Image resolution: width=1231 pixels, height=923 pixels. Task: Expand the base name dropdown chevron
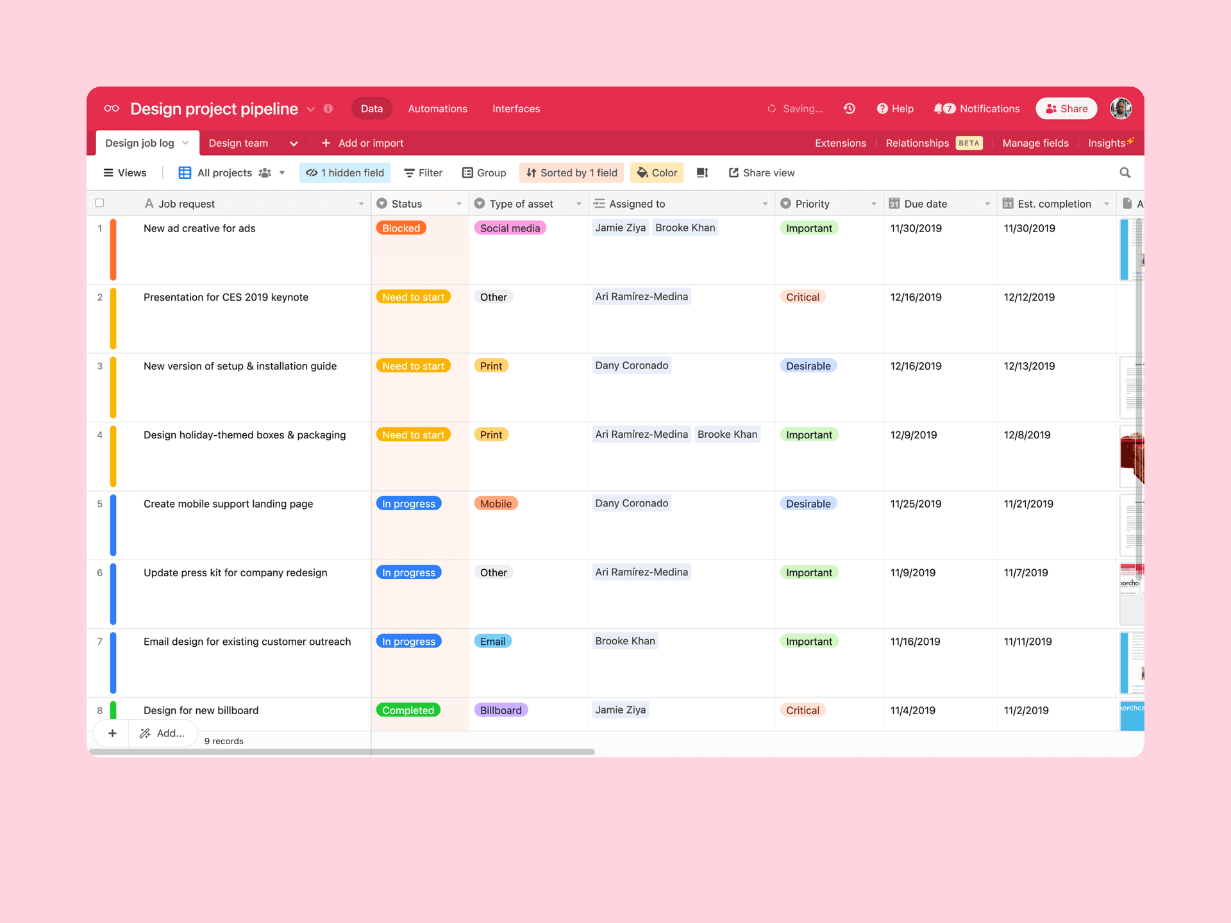pyautogui.click(x=311, y=109)
